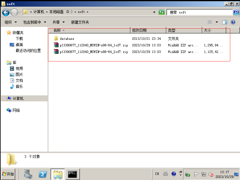This screenshot has width=240, height=180.
Task: Select the 2of7.zip WinRAR archive icon
Action: [x=56, y=51]
